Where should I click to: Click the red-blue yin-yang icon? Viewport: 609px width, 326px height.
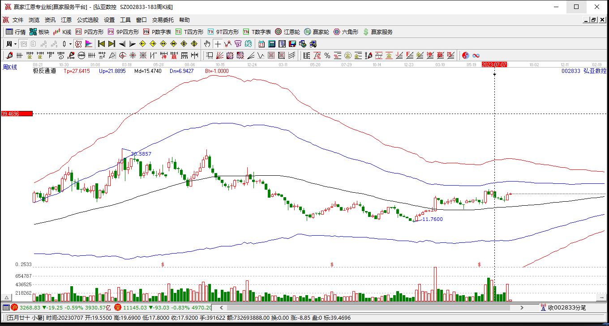pyautogui.click(x=466, y=55)
